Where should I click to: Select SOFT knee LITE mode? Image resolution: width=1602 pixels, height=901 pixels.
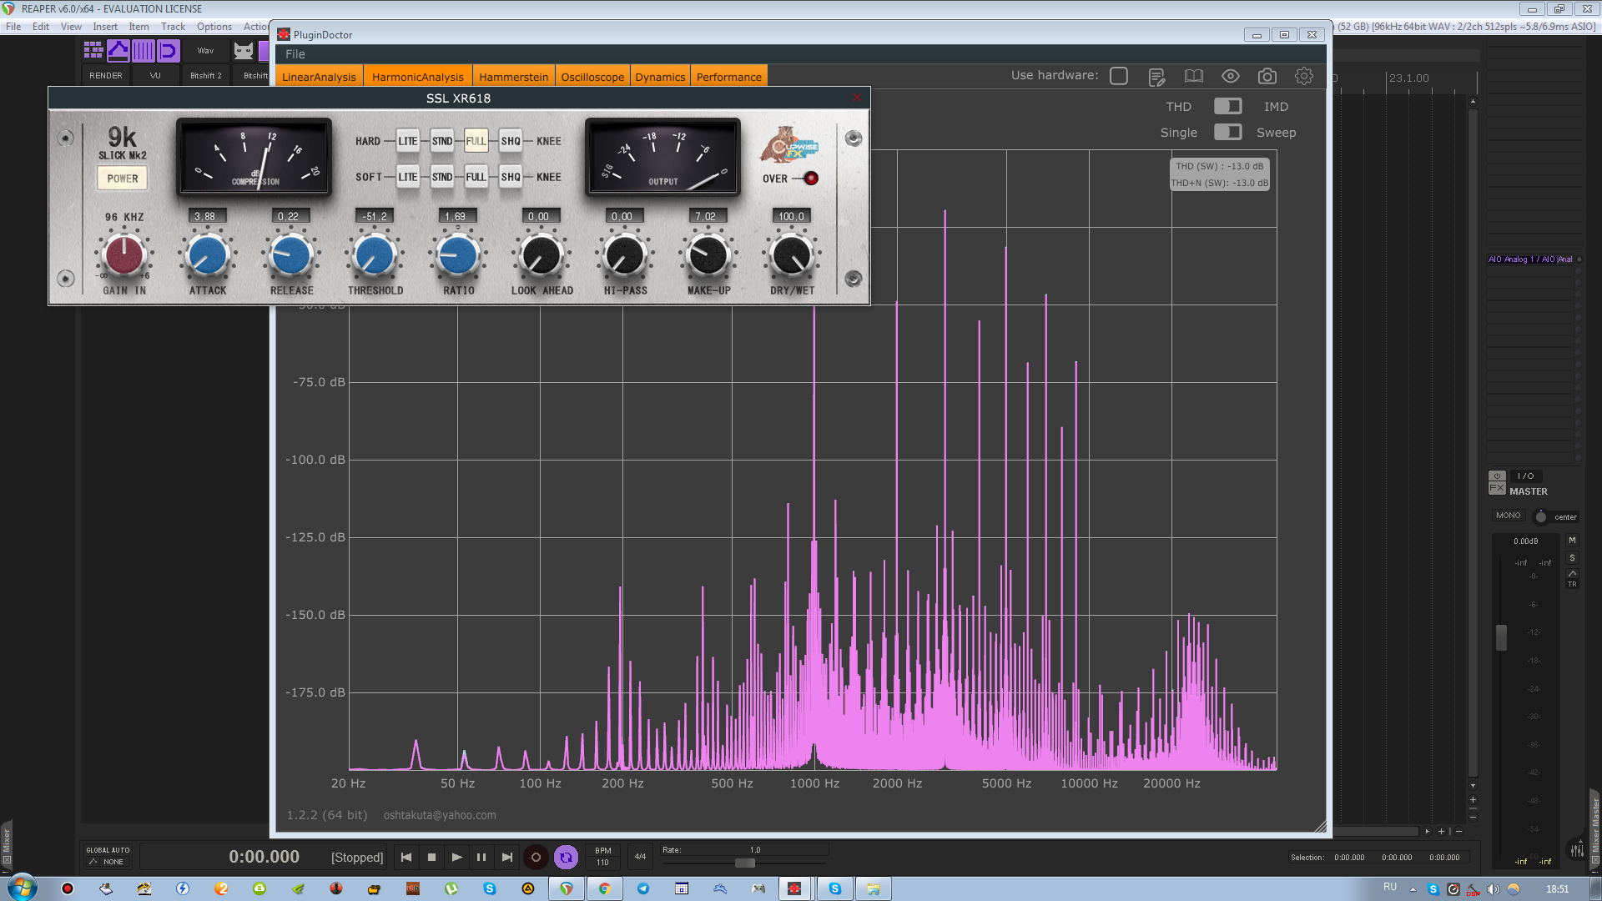(x=407, y=177)
